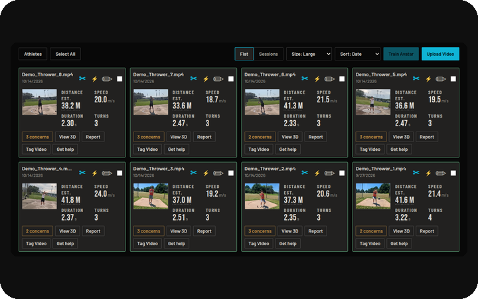
Task: Check the Demo_Thrower_7.mp4 selection checkbox
Action: [231, 79]
